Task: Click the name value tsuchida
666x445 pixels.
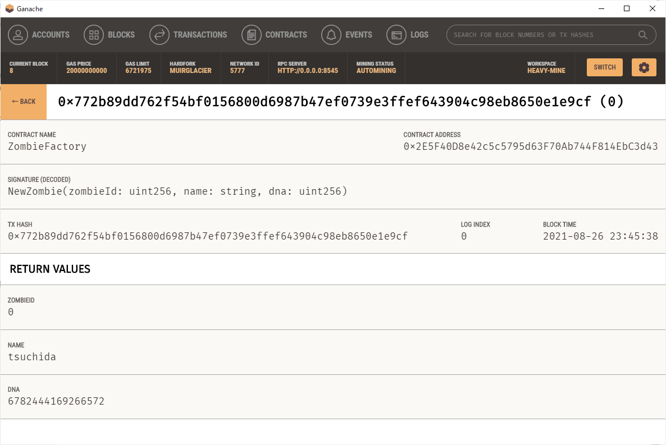Action: [x=32, y=357]
